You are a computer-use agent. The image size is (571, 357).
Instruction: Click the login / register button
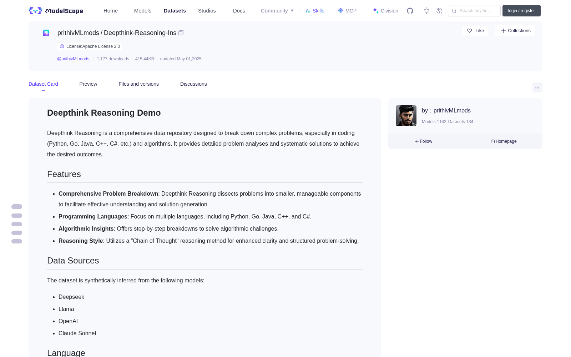[x=521, y=11]
